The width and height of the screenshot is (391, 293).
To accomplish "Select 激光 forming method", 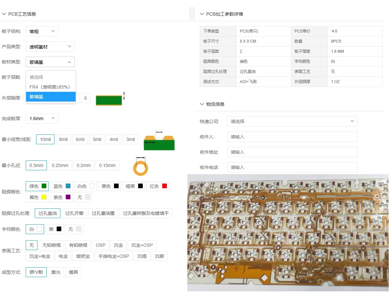I will point(56,272).
